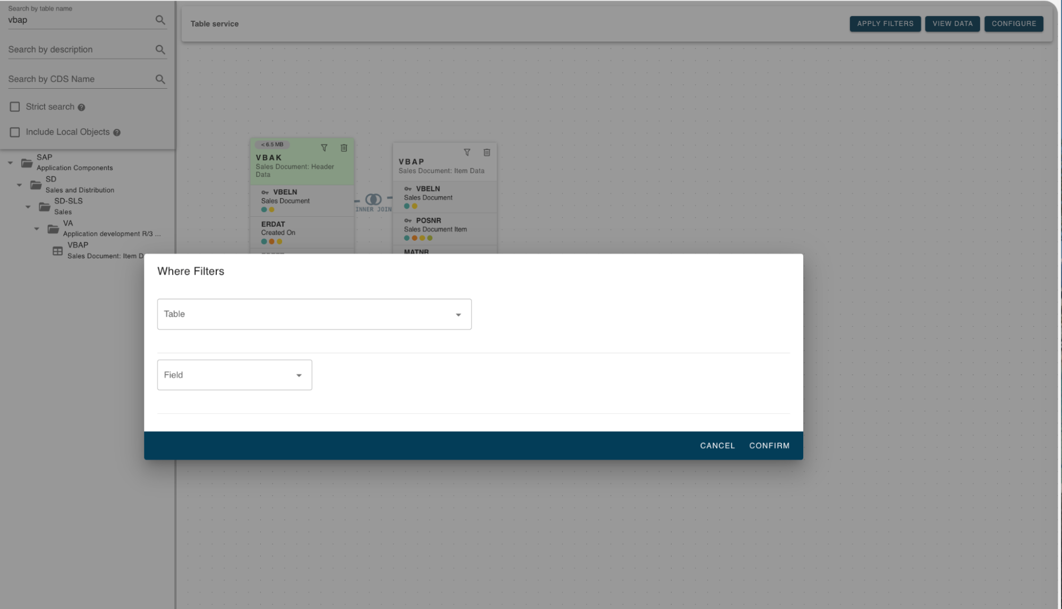The height and width of the screenshot is (609, 1062).
Task: Delete the VBAK table using its trash icon
Action: click(x=343, y=148)
